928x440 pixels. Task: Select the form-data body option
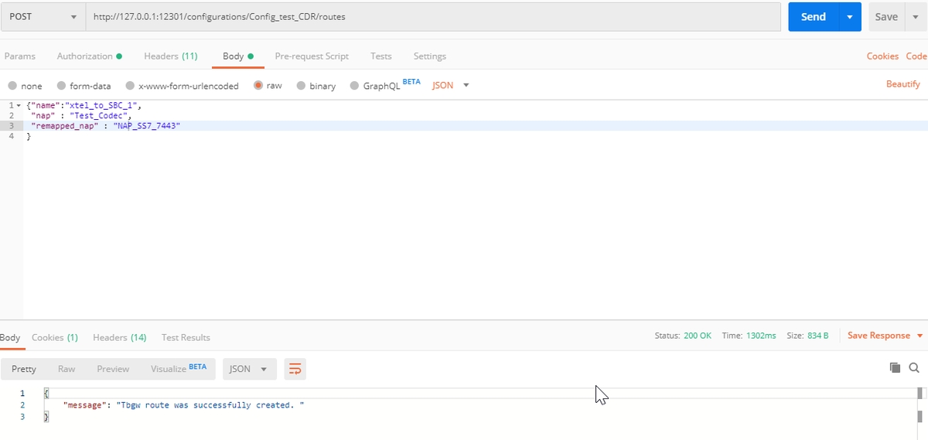click(62, 86)
